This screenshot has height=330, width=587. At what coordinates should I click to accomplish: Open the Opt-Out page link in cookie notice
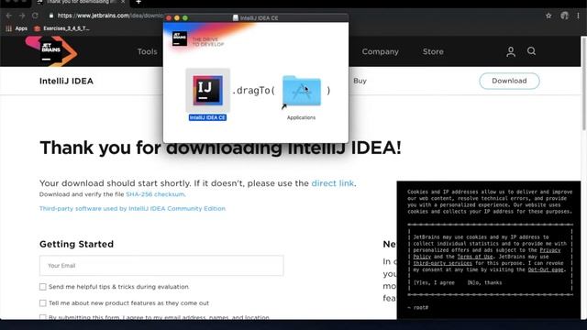[546, 269]
